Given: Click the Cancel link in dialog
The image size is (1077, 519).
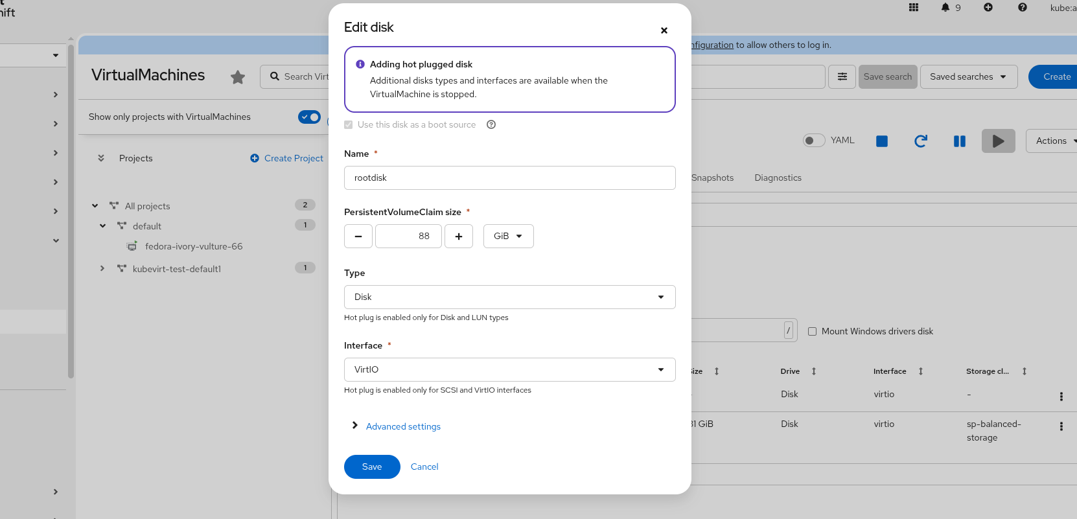Looking at the screenshot, I should (424, 467).
